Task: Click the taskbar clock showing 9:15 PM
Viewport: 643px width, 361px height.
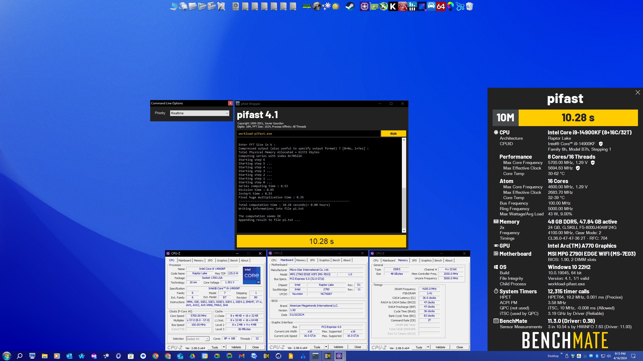Action: coord(620,356)
